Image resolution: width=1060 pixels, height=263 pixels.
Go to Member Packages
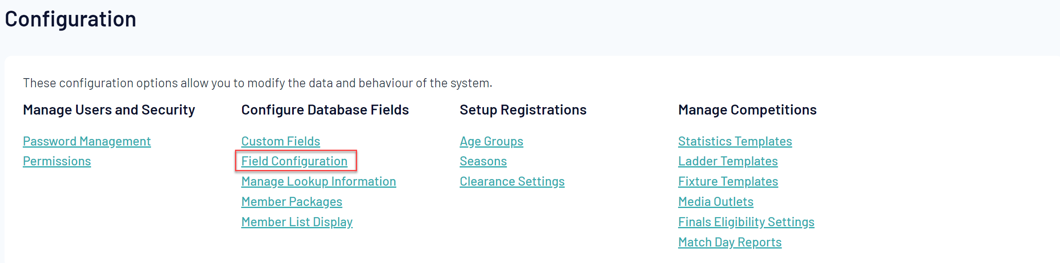pyautogui.click(x=292, y=202)
